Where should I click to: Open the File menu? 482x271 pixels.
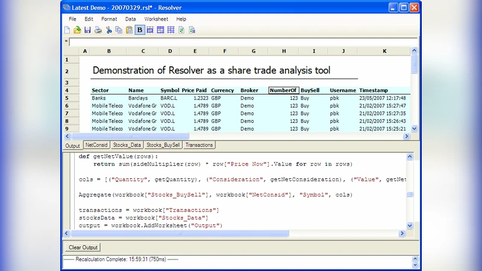tap(72, 19)
